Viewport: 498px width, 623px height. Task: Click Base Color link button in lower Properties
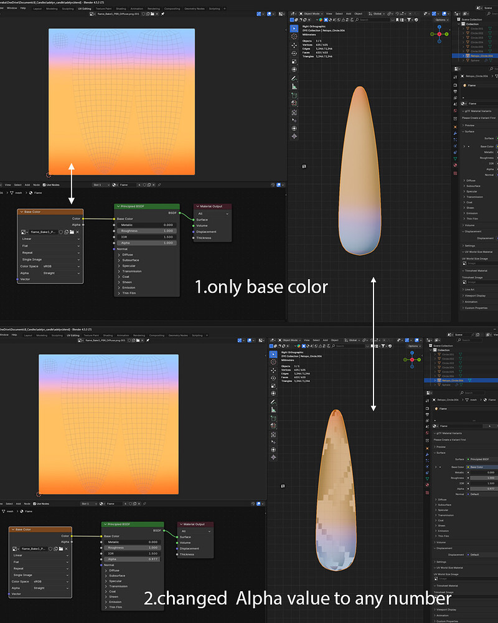click(481, 467)
